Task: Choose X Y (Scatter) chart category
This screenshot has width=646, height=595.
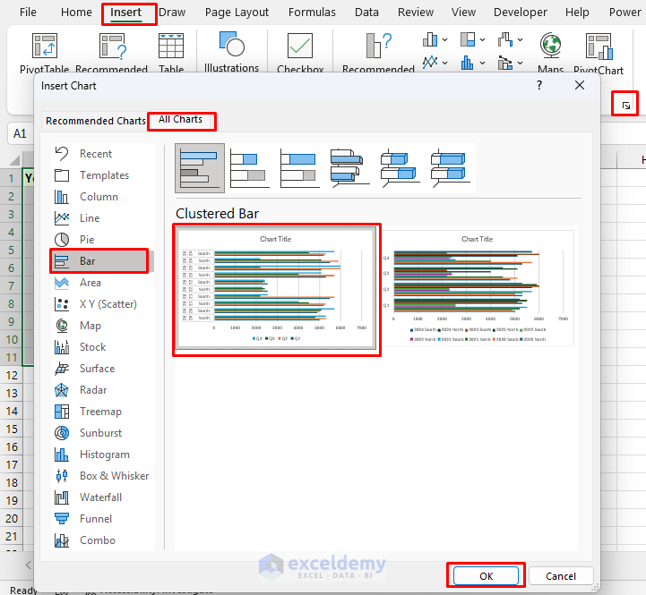Action: pyautogui.click(x=102, y=304)
